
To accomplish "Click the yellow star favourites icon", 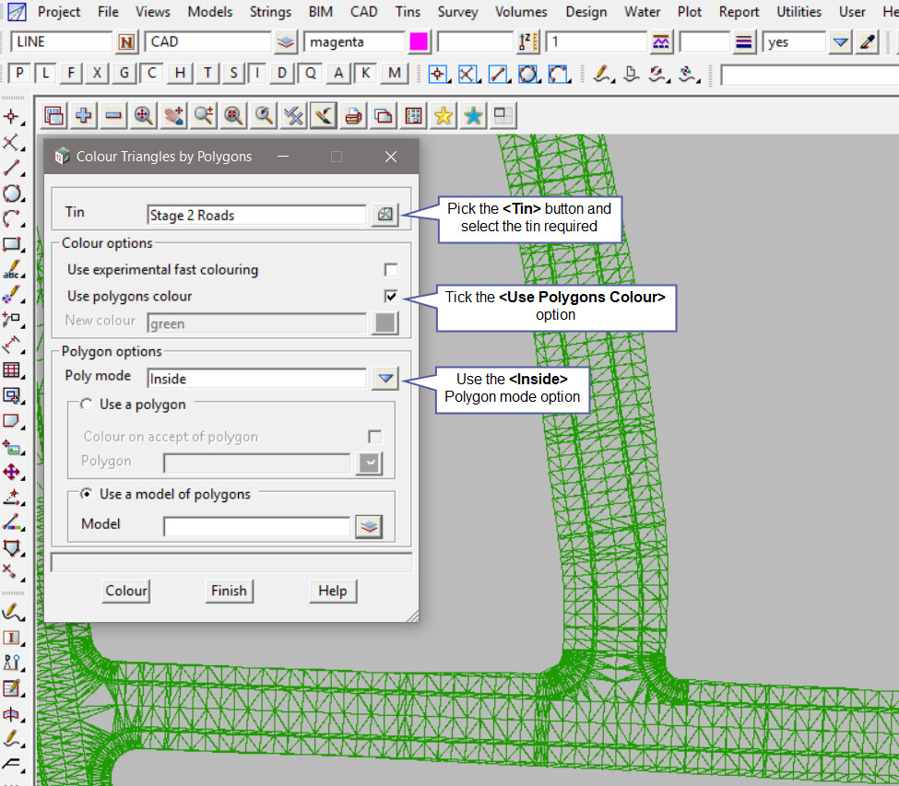I will (444, 116).
